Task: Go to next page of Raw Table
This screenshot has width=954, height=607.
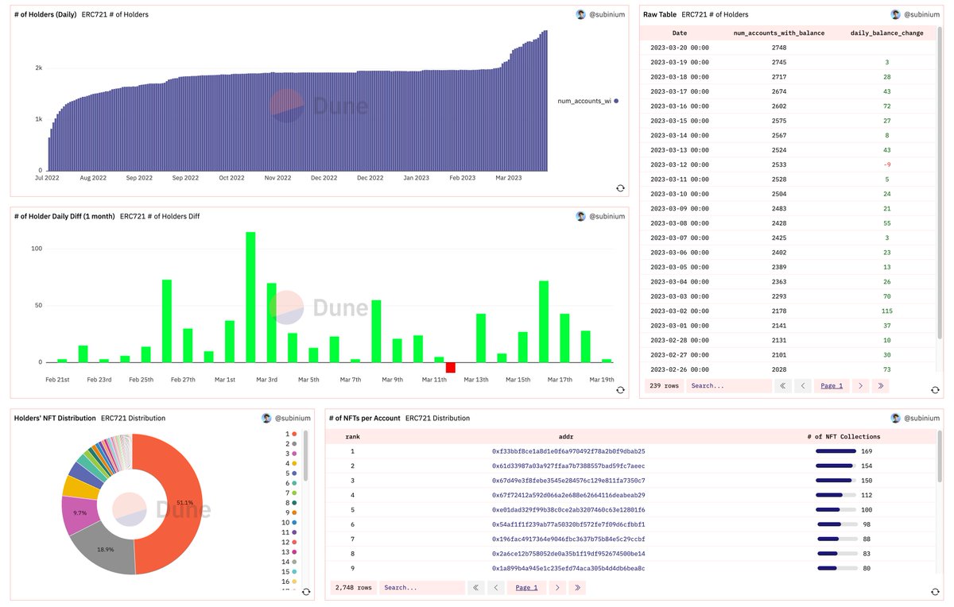Action: click(860, 385)
